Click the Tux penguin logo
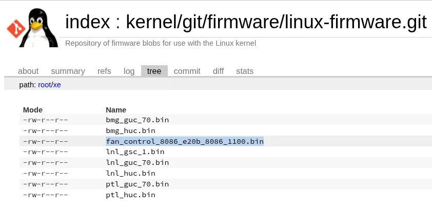Viewport: 432px width, 208px height. click(x=38, y=28)
